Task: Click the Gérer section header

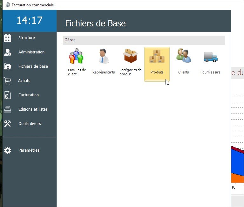Action: tap(144, 40)
